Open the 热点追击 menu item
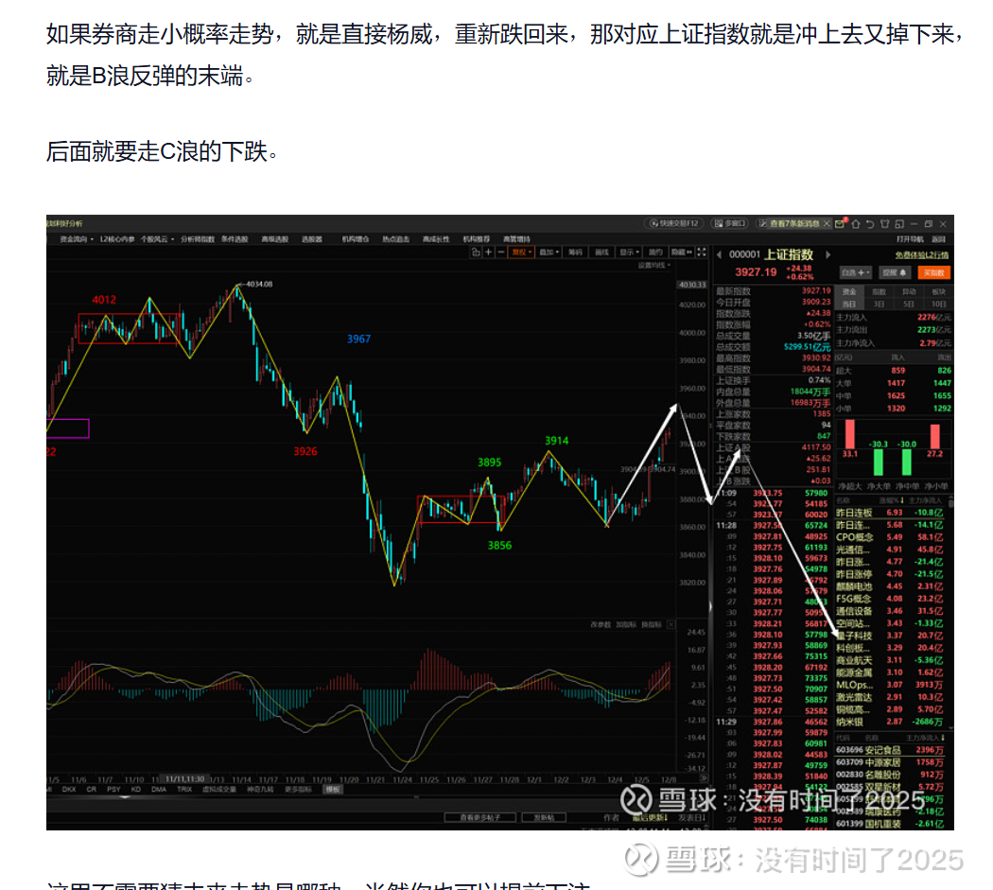This screenshot has height=890, width=993. (x=396, y=239)
